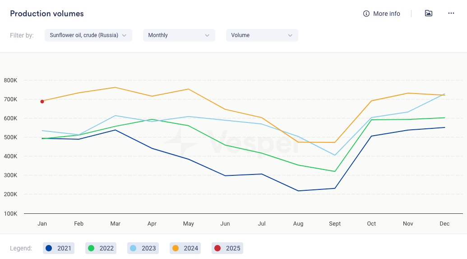This screenshot has height=259, width=467.
Task: Open the Volume filter dropdown
Action: [262, 35]
